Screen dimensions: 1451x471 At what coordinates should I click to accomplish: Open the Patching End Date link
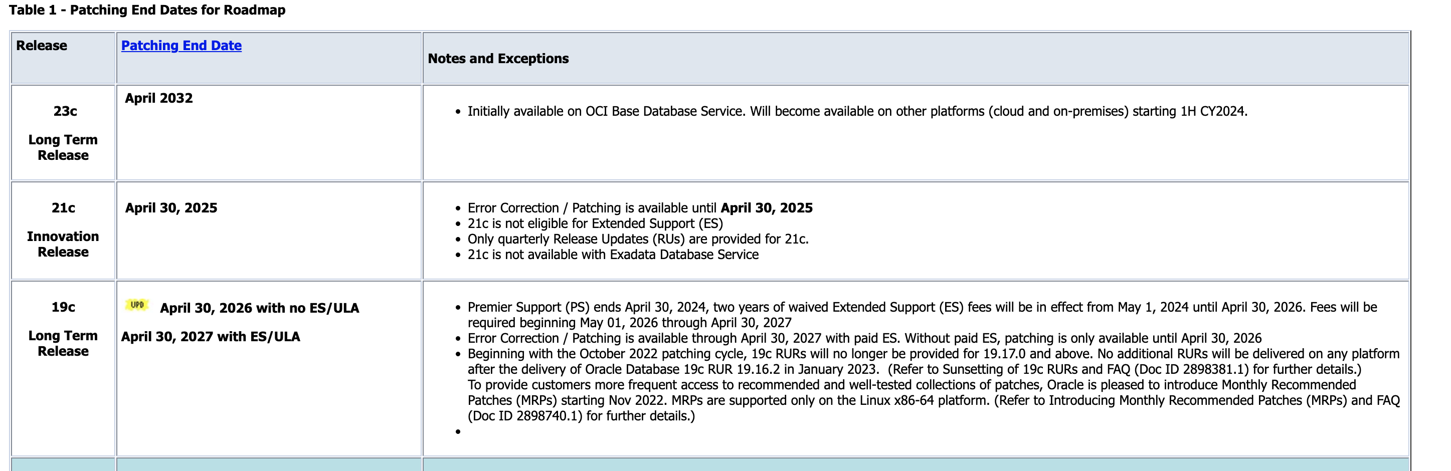pos(182,46)
